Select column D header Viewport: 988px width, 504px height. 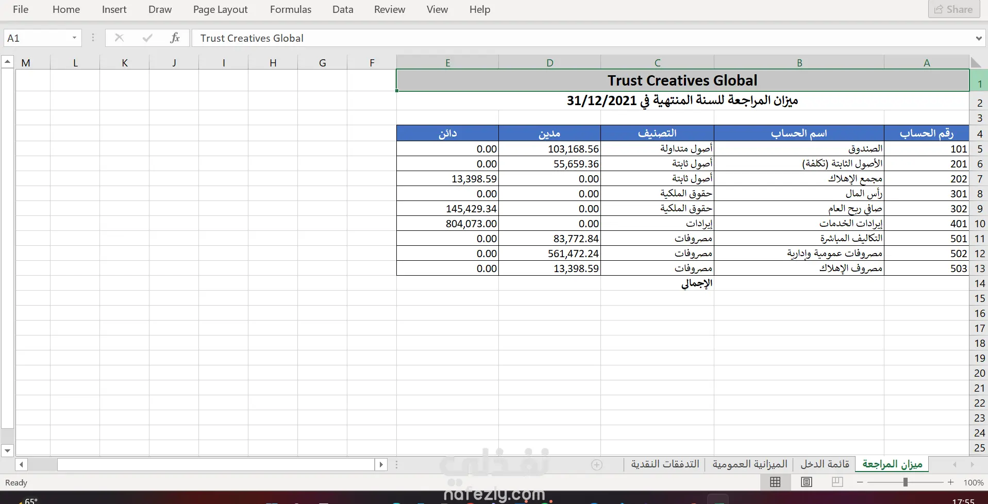tap(549, 62)
